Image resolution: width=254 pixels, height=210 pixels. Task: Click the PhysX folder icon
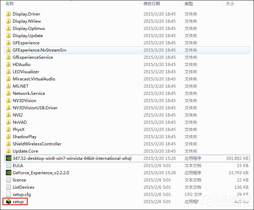[x=9, y=130]
